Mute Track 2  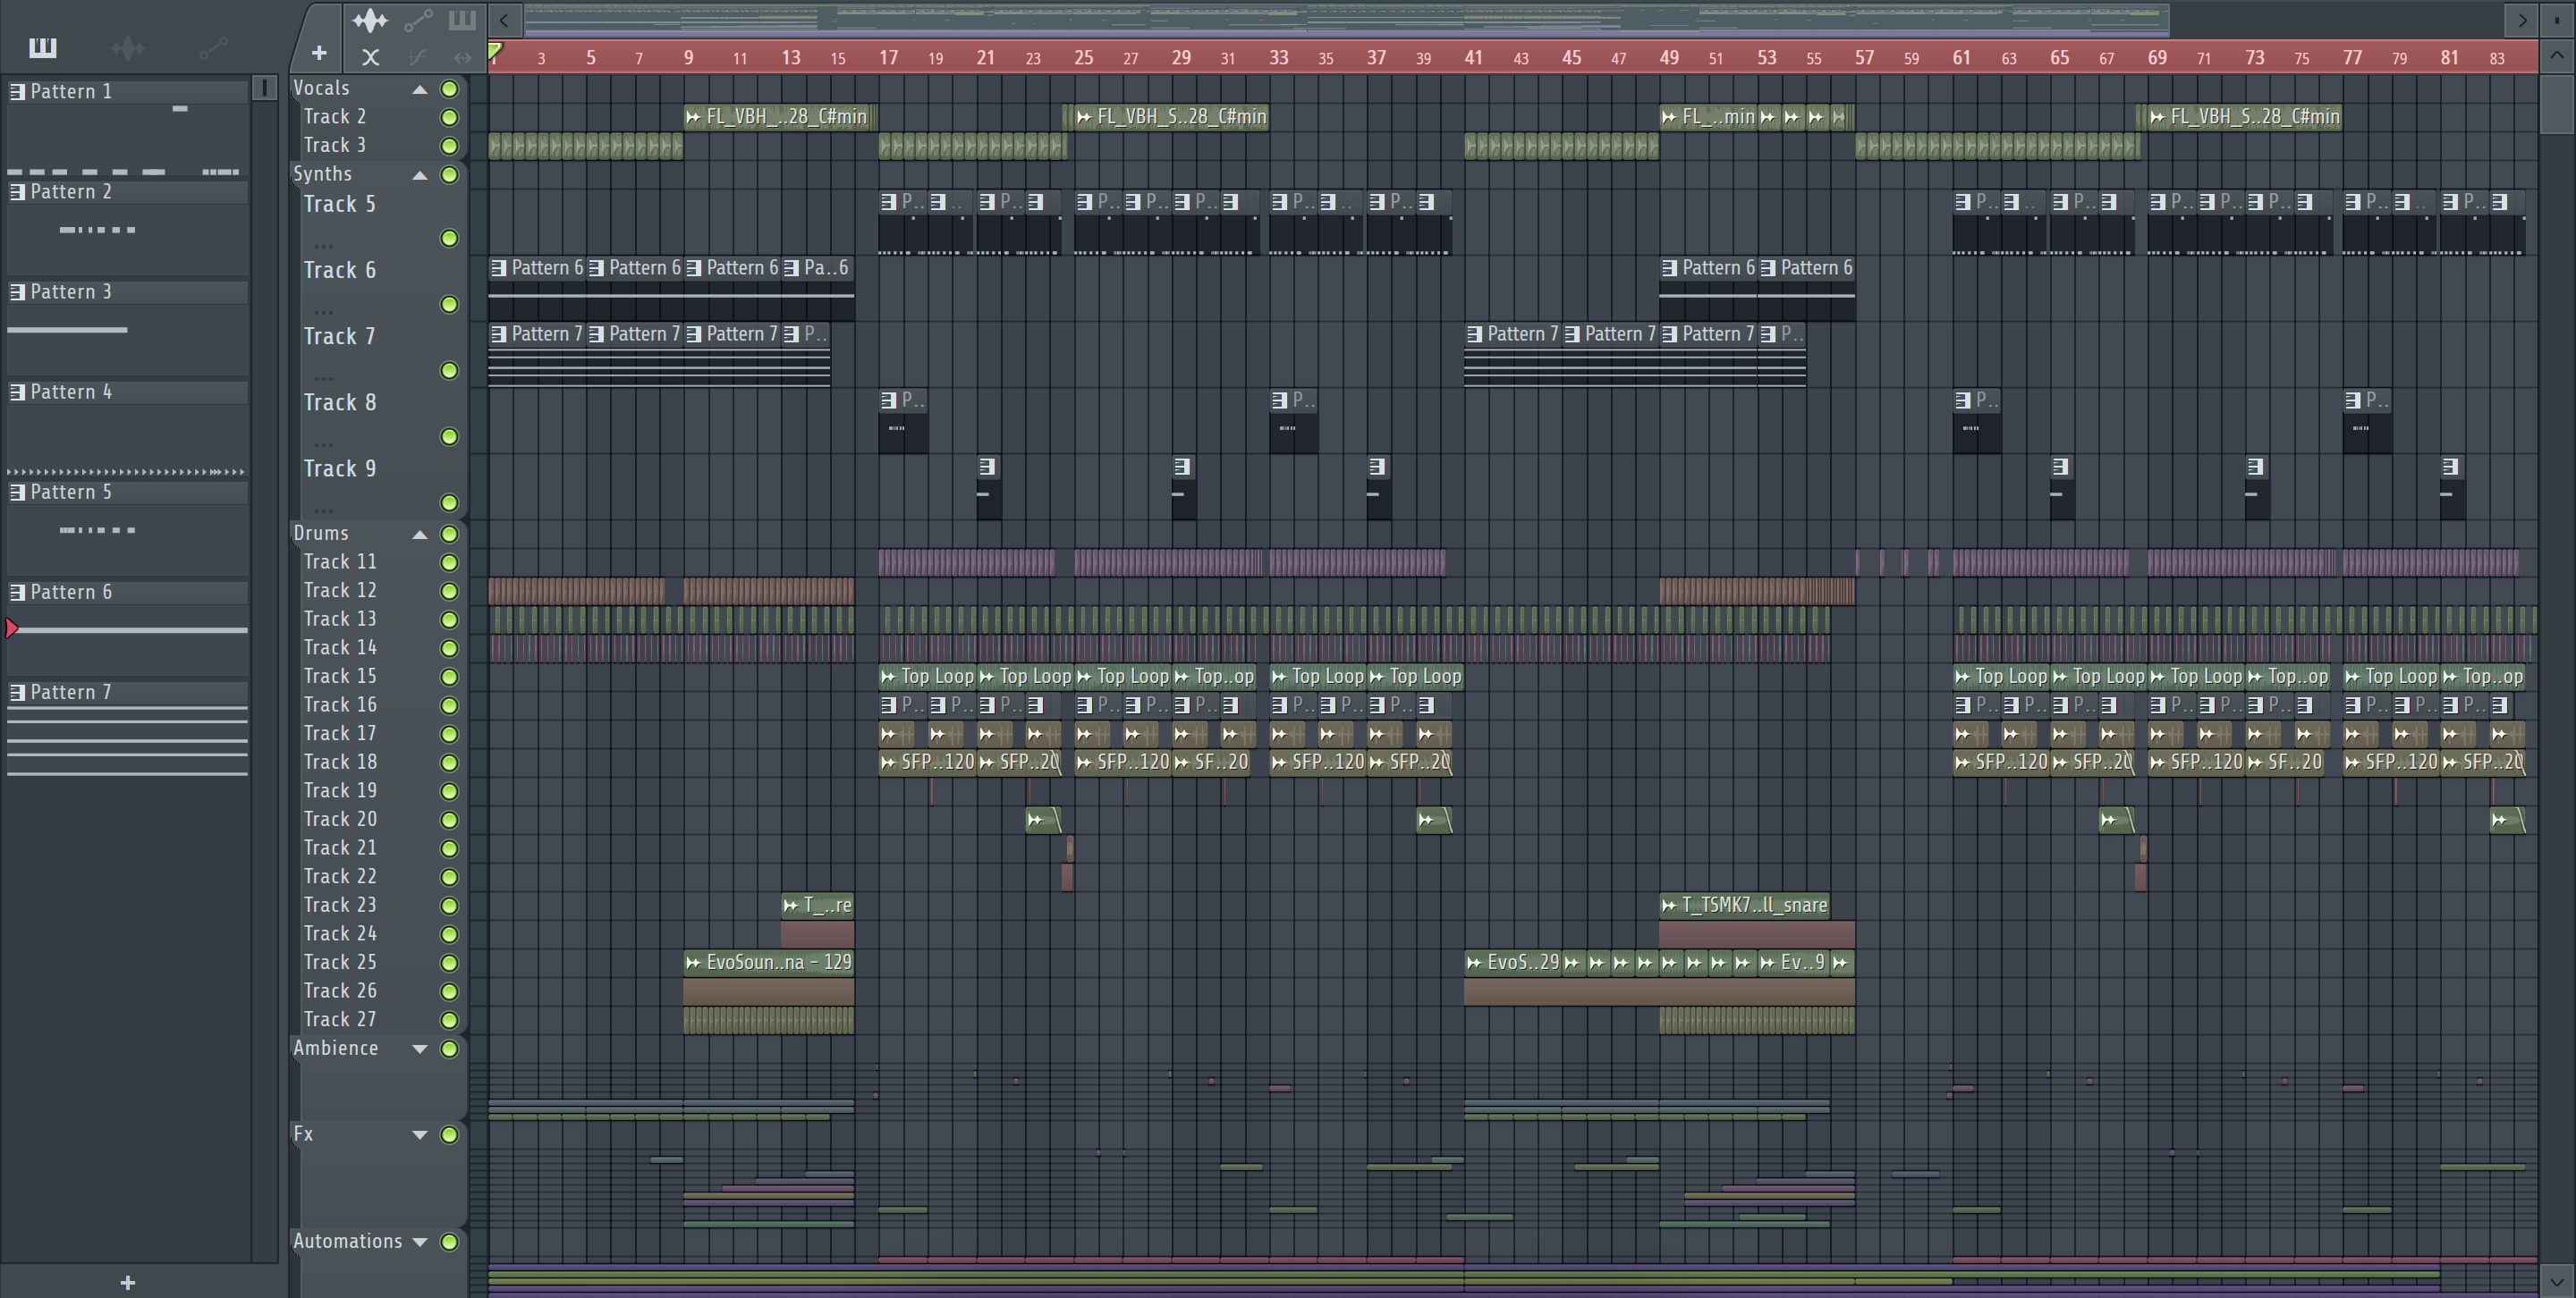[x=450, y=117]
